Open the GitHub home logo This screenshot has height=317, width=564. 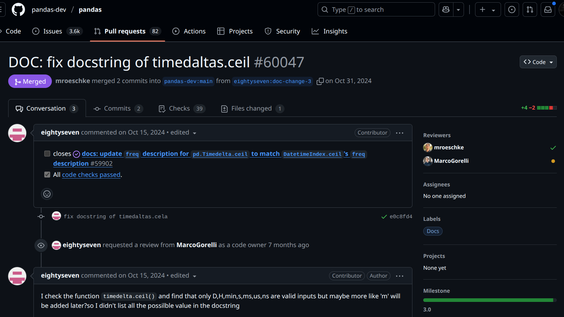(18, 10)
